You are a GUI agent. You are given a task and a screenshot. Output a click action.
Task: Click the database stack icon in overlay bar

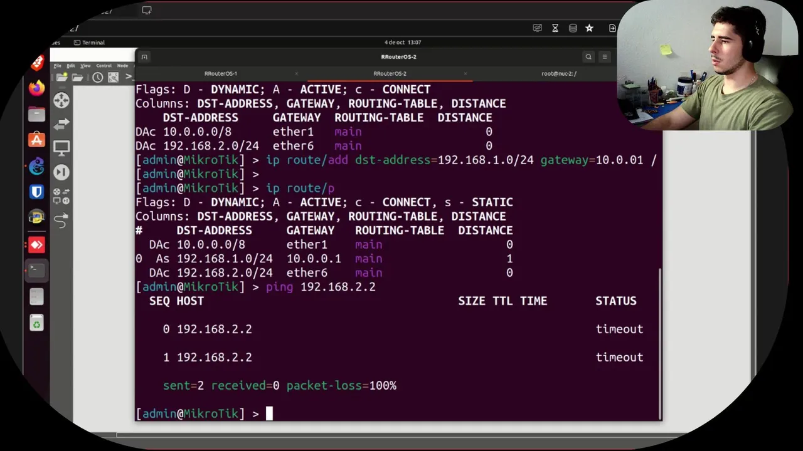pos(573,28)
